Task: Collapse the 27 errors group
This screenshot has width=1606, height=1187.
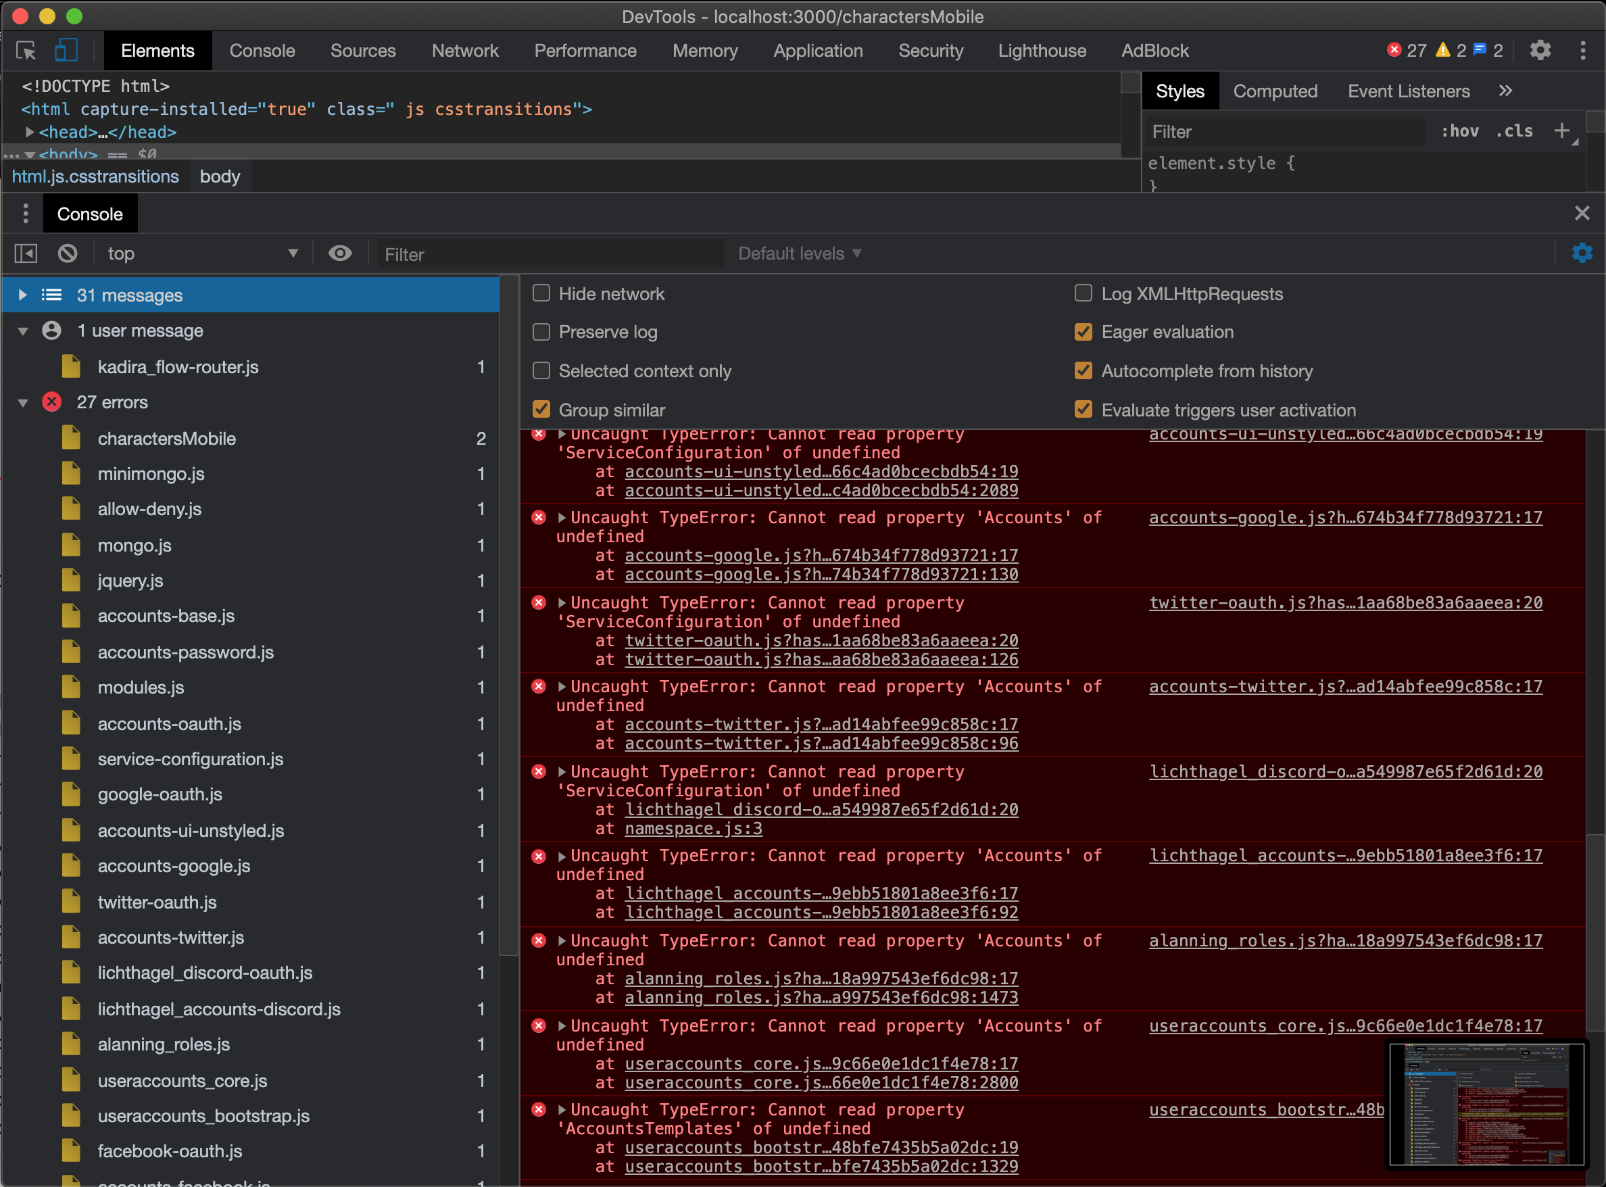Action: pyautogui.click(x=22, y=402)
